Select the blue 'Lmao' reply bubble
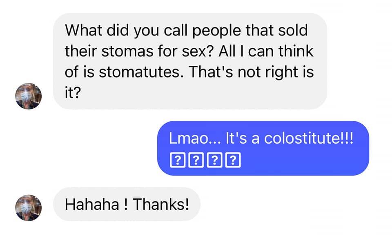The width and height of the screenshot is (392, 236). click(263, 148)
